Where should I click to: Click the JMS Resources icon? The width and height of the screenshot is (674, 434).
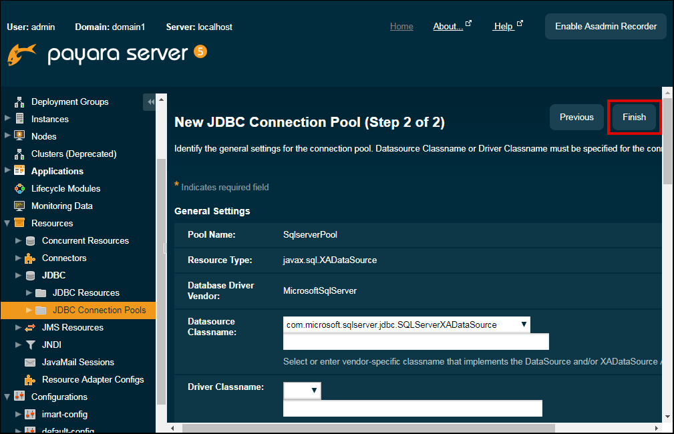coord(30,327)
